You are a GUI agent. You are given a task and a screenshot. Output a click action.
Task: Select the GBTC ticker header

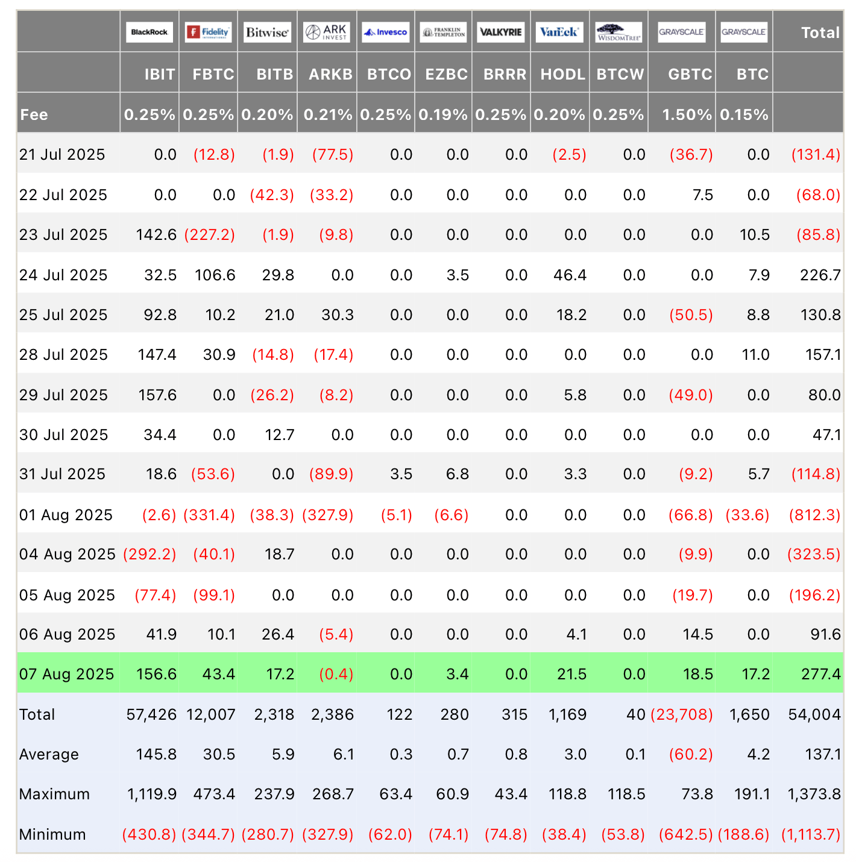tap(690, 74)
